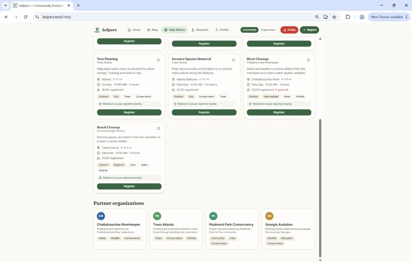Screen dimensions: 412x262
Task: Click the green Report button
Action: pyautogui.click(x=310, y=30)
